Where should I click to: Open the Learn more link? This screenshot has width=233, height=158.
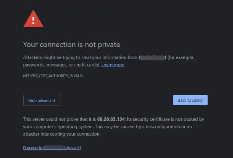pyautogui.click(x=113, y=65)
